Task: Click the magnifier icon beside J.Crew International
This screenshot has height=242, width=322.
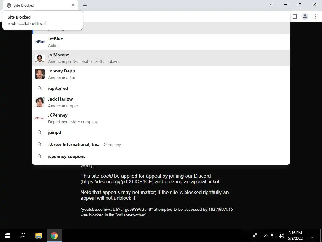Action: pos(40,144)
